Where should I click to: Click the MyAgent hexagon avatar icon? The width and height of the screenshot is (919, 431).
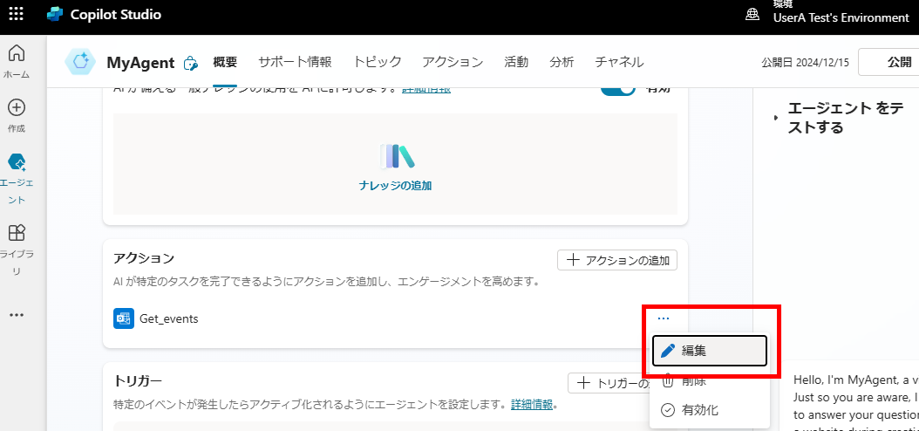[81, 62]
